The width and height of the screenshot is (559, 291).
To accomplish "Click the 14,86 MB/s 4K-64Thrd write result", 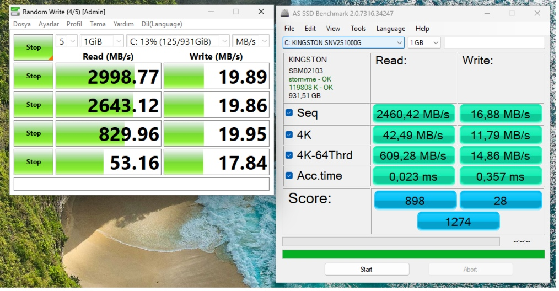I will (501, 156).
